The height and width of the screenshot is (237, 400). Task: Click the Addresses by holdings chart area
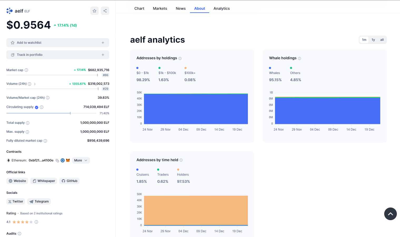tap(196, 109)
